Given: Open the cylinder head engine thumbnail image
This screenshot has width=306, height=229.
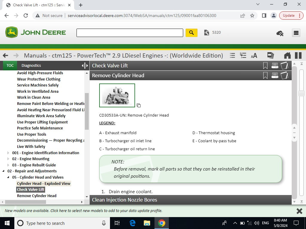Looking at the screenshot, I should point(117,95).
